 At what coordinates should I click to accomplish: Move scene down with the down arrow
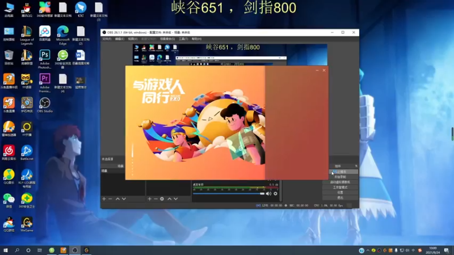click(x=124, y=199)
